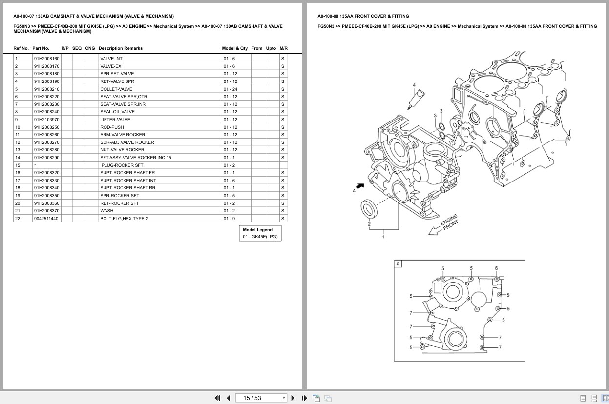Click the WASH description cell
This screenshot has width=609, height=404.
point(160,211)
